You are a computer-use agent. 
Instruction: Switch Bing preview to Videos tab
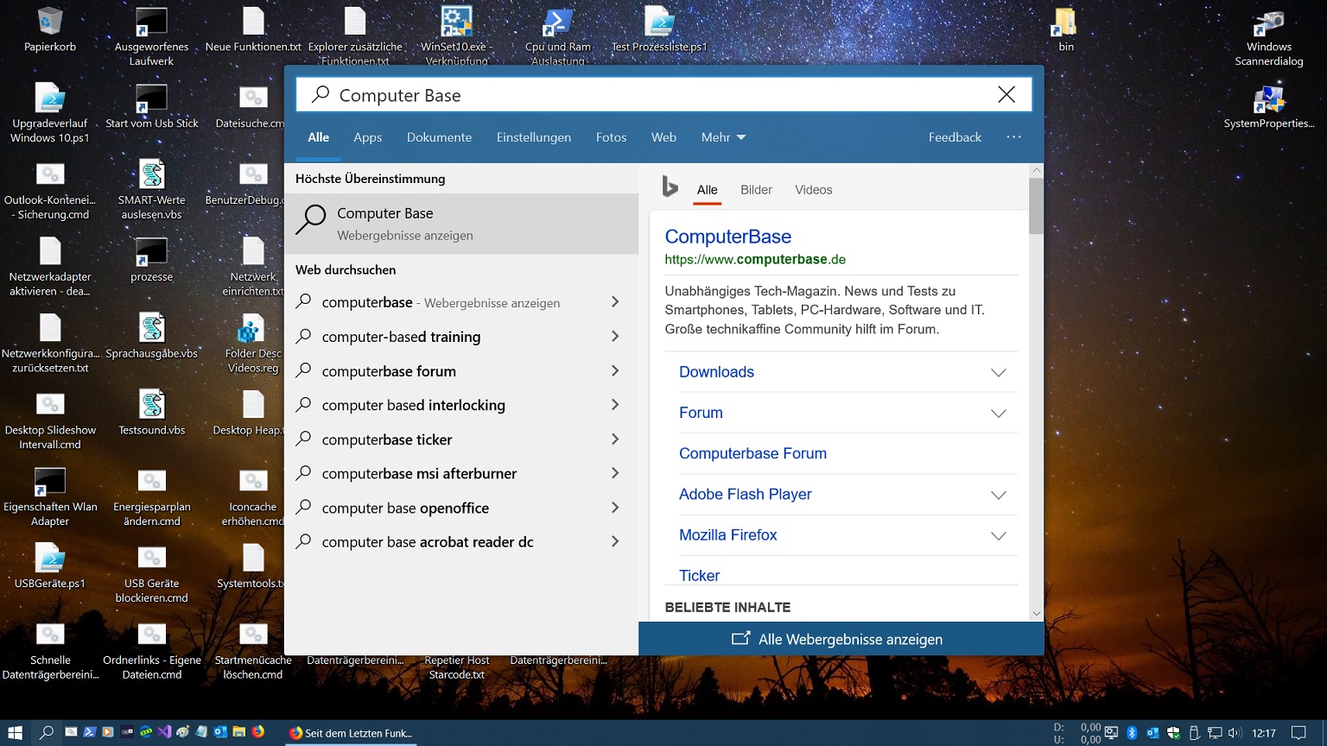813,190
